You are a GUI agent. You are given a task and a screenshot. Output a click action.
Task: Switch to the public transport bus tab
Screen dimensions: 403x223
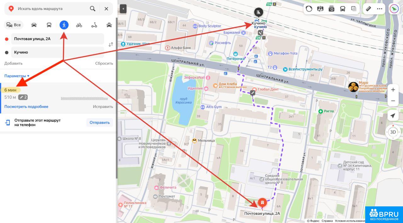[x=49, y=25]
